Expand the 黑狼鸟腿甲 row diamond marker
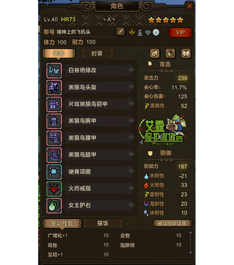The image size is (234, 265). click(131, 154)
